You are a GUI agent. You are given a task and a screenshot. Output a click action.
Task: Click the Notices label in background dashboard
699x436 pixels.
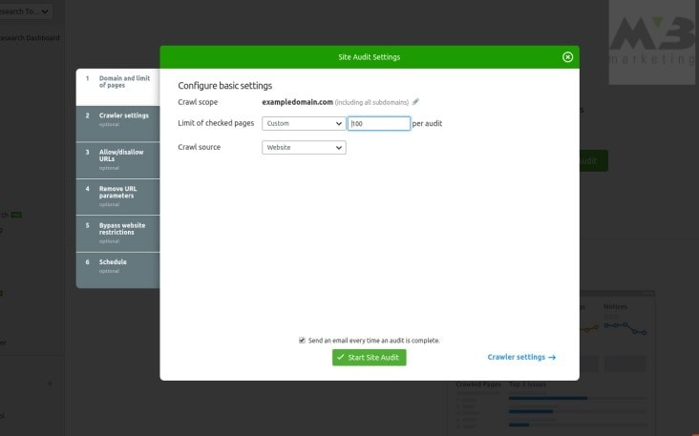(615, 306)
